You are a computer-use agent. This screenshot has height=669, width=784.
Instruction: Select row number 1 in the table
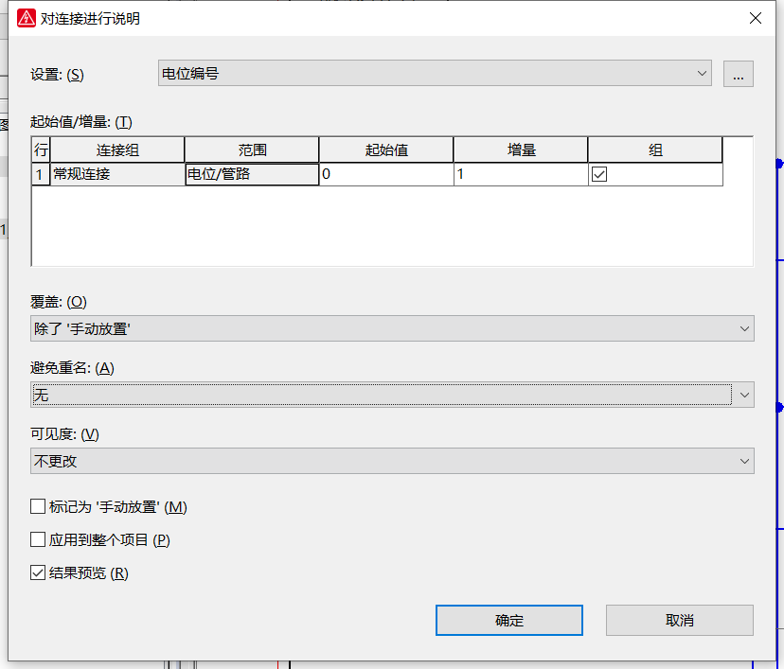40,174
